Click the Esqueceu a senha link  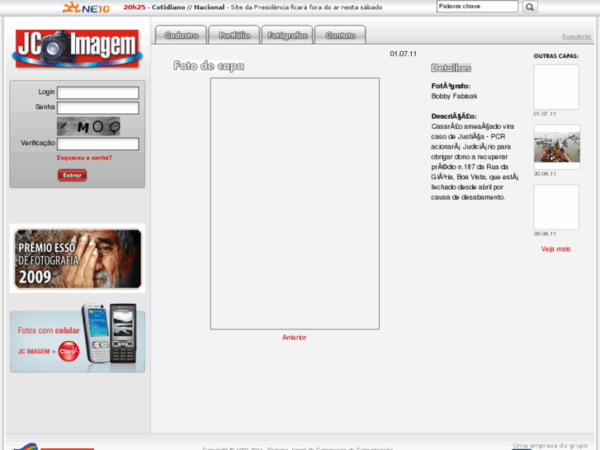point(84,158)
